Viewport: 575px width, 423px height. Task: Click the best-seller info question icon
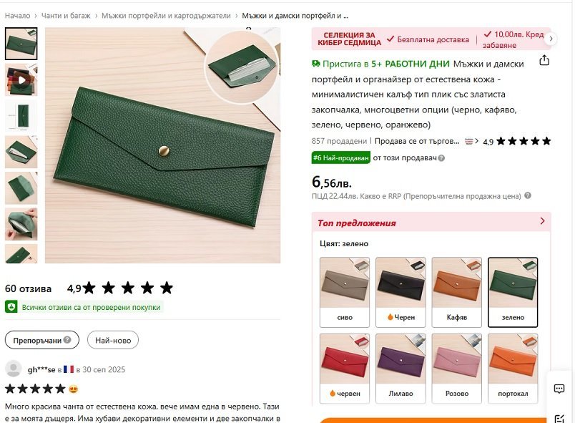(x=441, y=158)
